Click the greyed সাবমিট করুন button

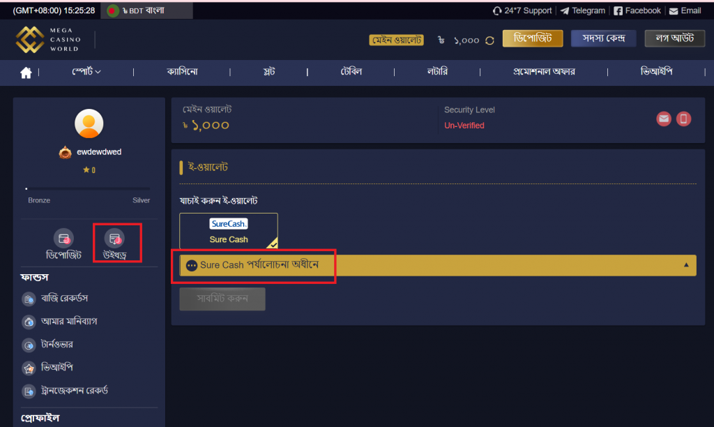pos(222,299)
